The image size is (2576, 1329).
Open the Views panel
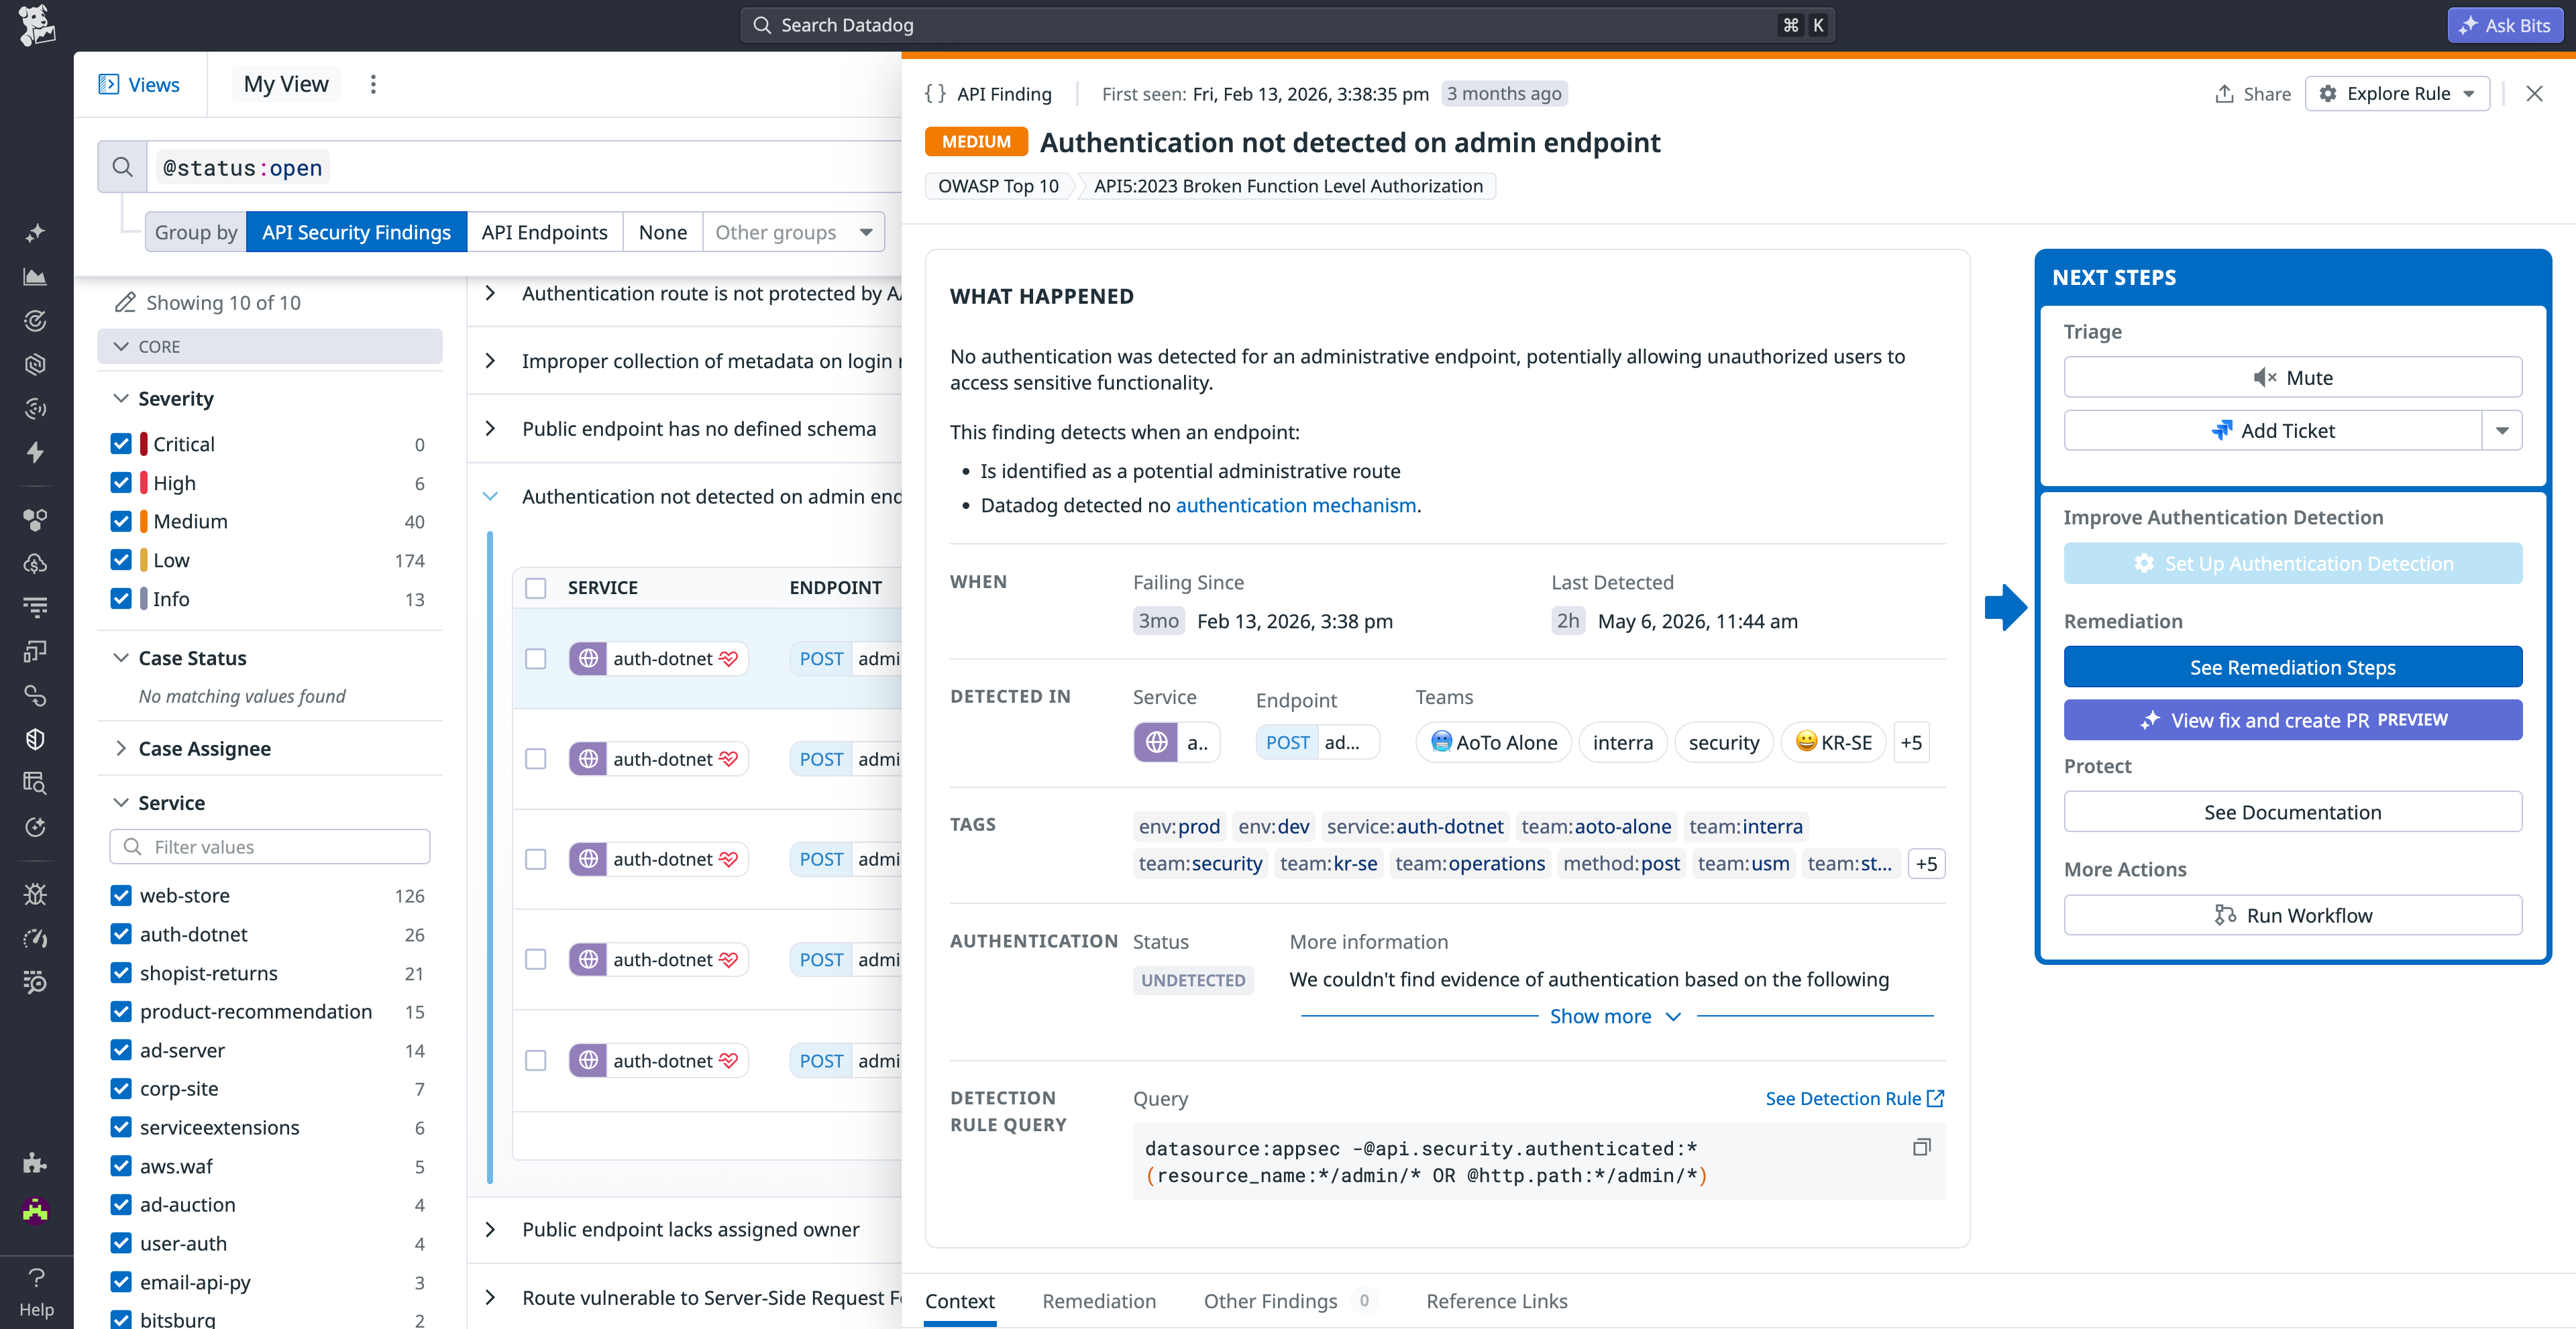(x=139, y=84)
